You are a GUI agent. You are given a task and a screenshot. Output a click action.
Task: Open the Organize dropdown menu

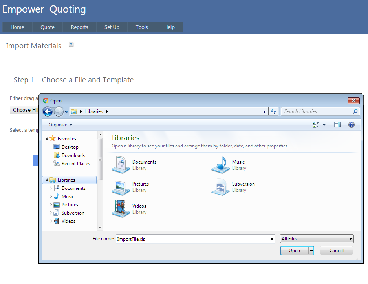pyautogui.click(x=60, y=125)
